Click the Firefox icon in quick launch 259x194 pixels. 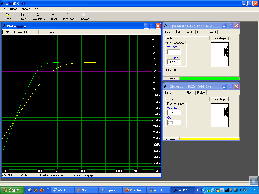(42, 190)
